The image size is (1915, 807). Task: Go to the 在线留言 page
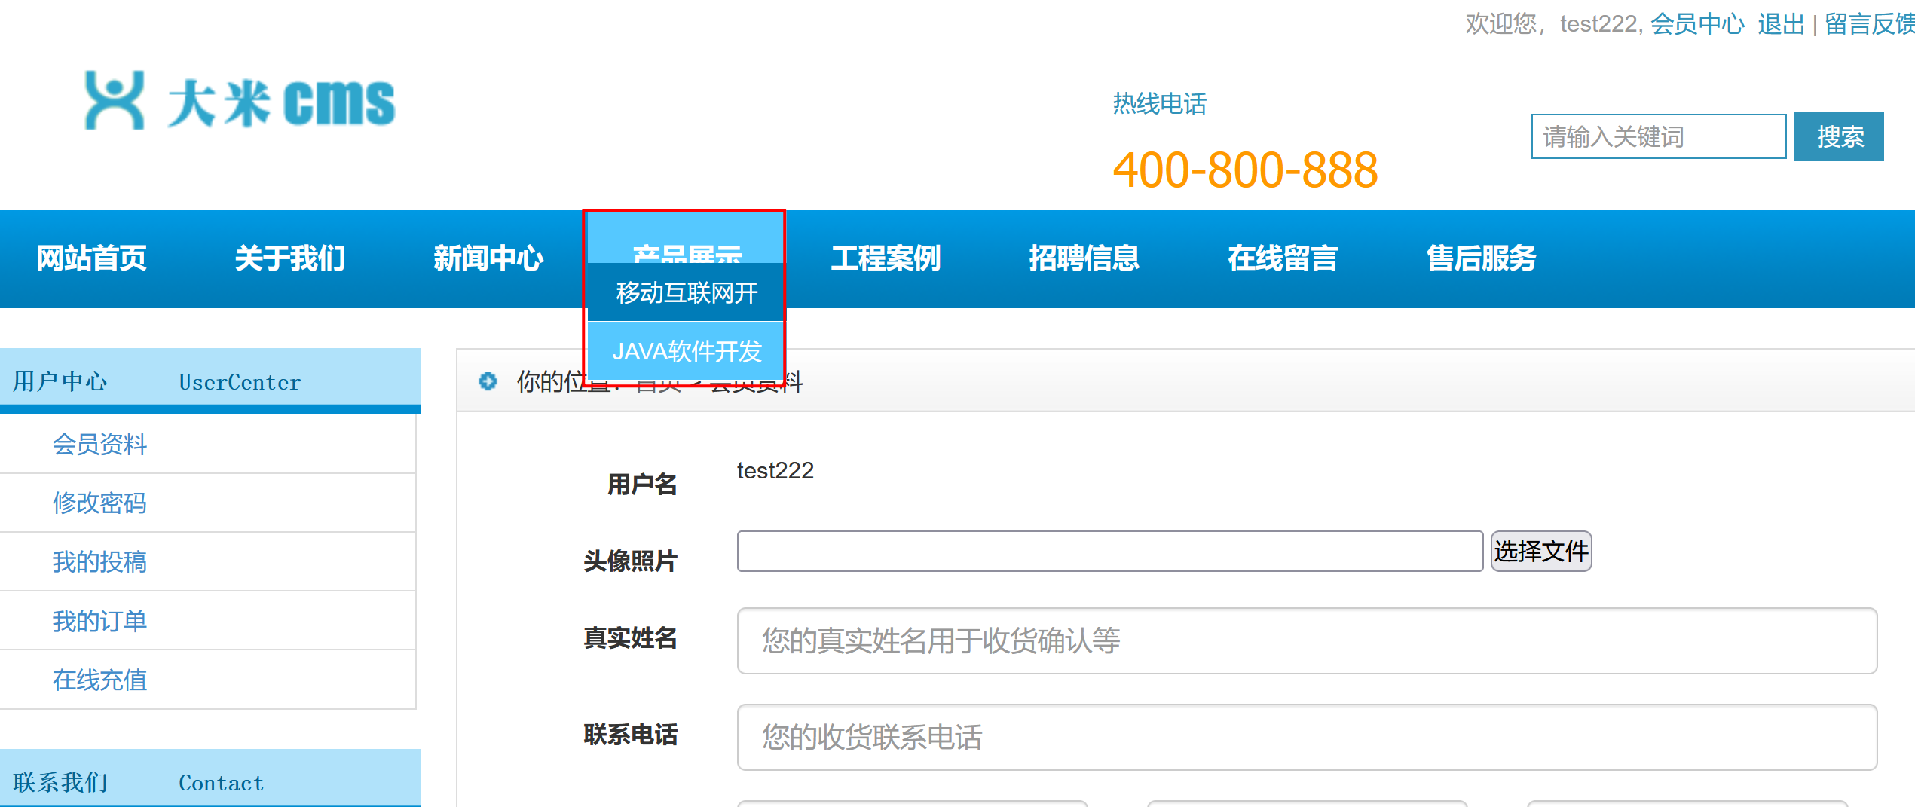click(x=1283, y=257)
